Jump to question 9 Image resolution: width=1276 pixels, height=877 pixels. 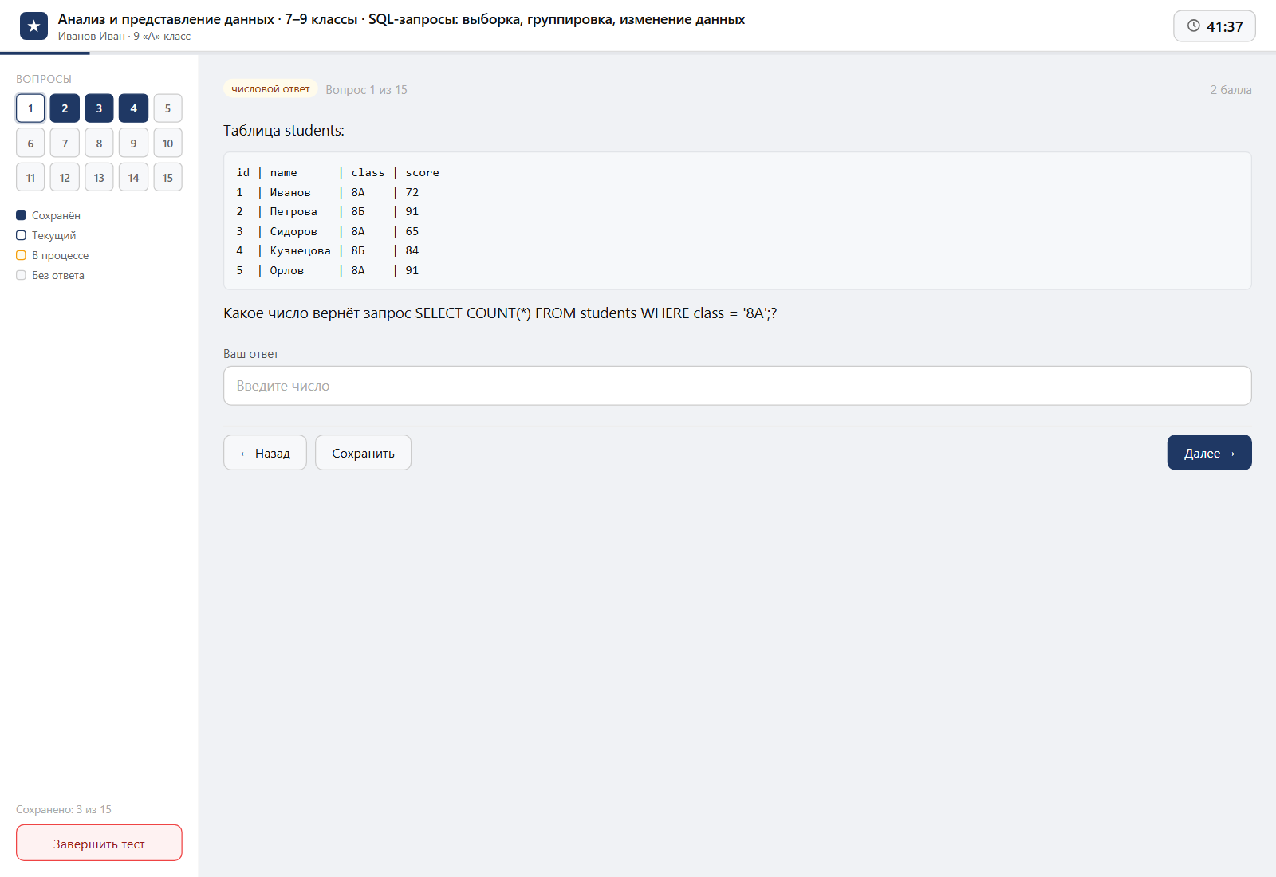click(x=133, y=144)
